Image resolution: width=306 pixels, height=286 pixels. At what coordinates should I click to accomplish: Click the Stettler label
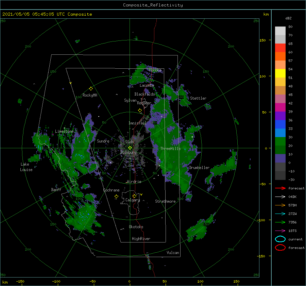tap(198, 98)
